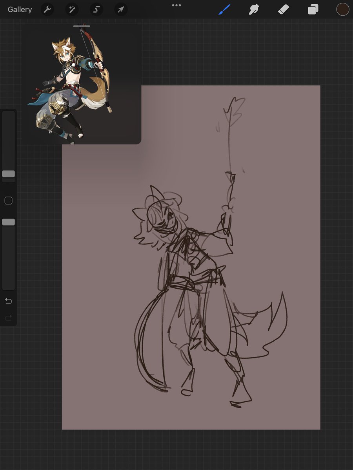Redo the last undone stroke
Viewport: 353px width, 470px height.
(x=8, y=318)
